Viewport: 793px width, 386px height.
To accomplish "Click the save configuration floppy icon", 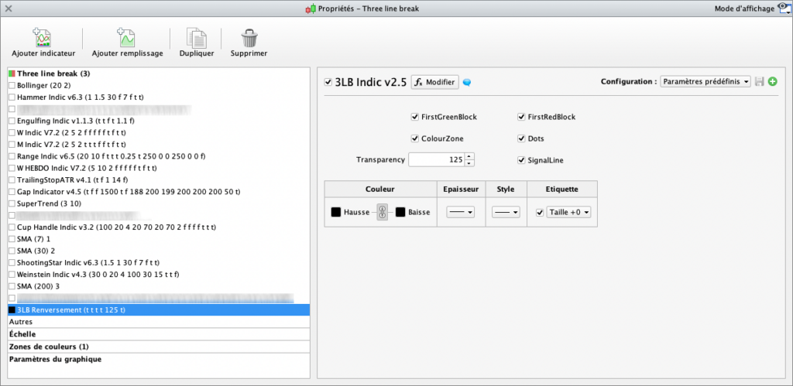I will click(759, 82).
